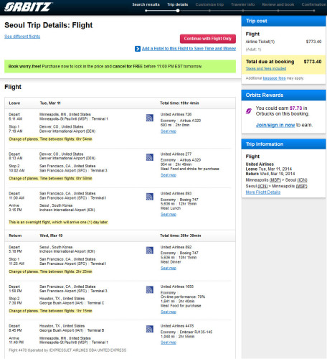Viewport: 327px width, 359px height.
Task: Open Seat map for United Airlines 726
Action: coord(169,131)
